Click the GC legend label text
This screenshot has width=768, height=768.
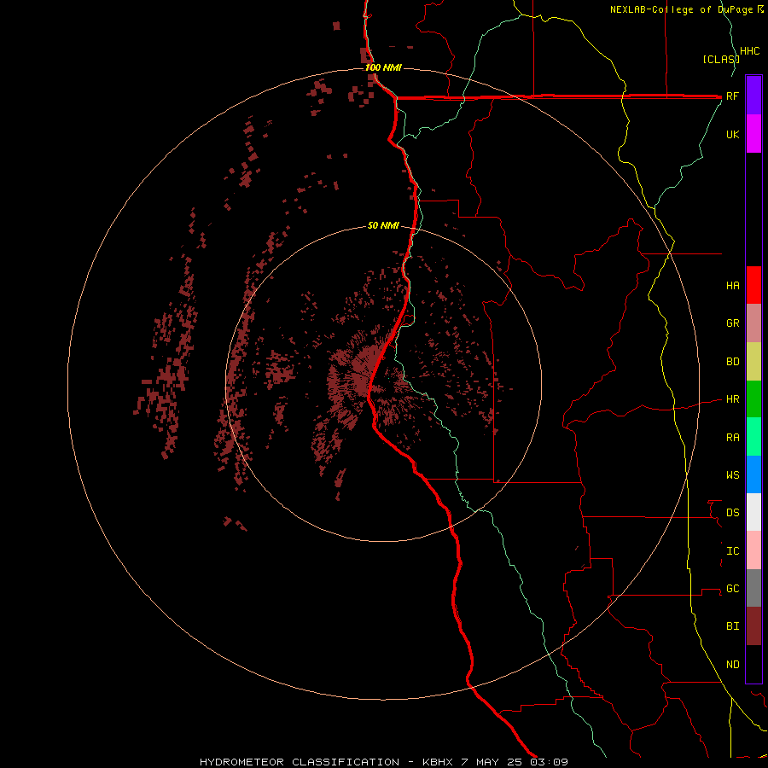[x=733, y=588]
